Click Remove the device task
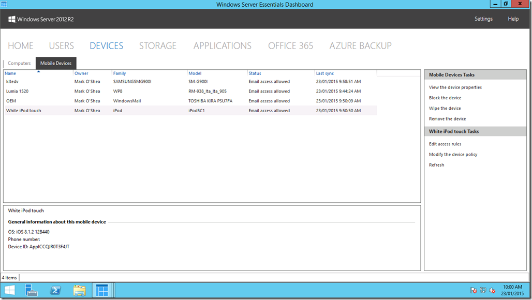 click(448, 119)
